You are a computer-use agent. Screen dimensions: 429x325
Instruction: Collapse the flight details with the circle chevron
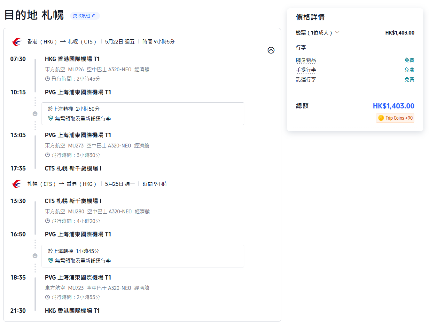coord(271,50)
